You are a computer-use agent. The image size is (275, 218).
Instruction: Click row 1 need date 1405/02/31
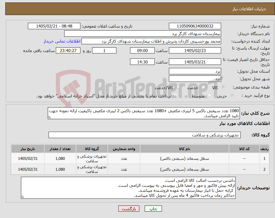pos(28,158)
